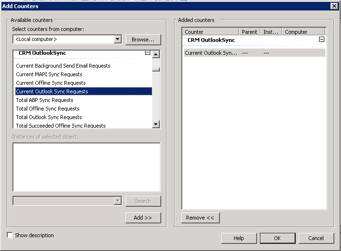
Task: Open the Local computer dropdown
Action: point(117,40)
